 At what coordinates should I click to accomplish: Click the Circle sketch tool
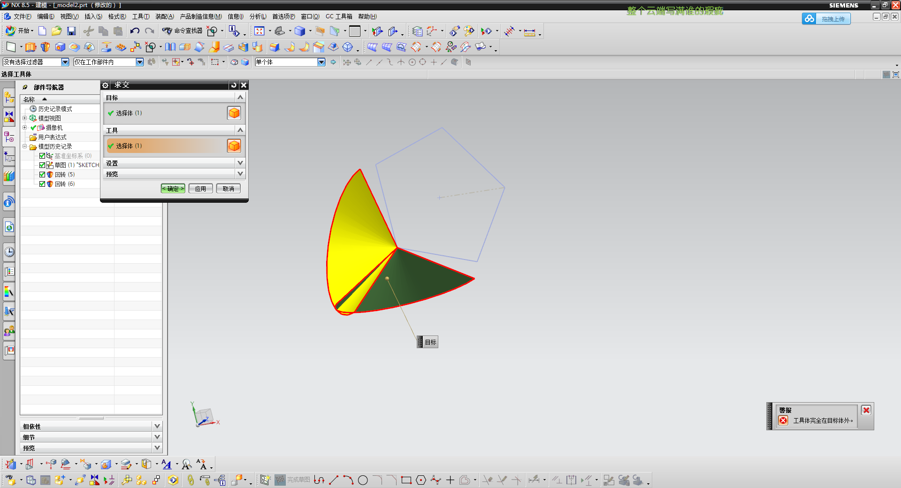tap(363, 480)
